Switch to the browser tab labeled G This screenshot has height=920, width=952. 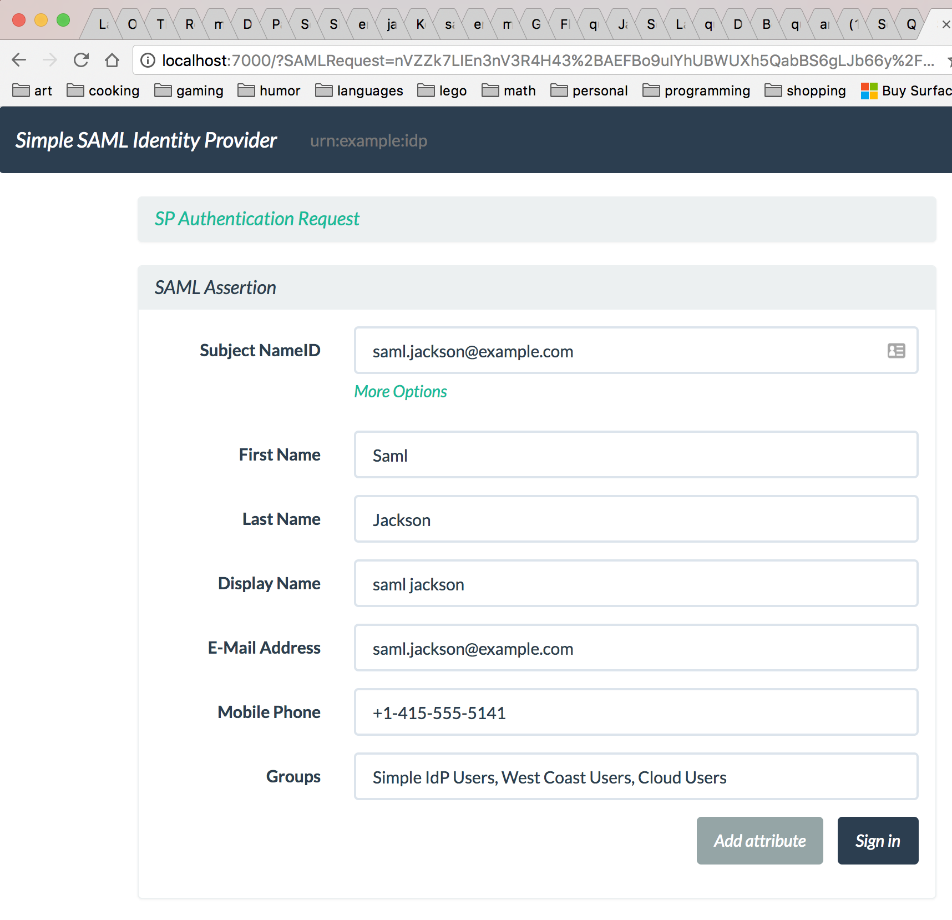(x=536, y=24)
